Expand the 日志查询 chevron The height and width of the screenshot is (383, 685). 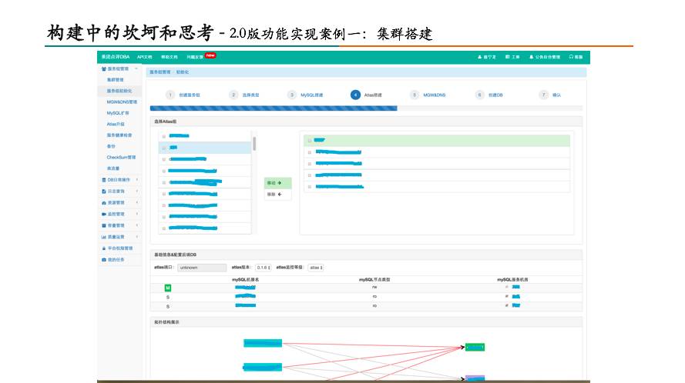click(136, 191)
